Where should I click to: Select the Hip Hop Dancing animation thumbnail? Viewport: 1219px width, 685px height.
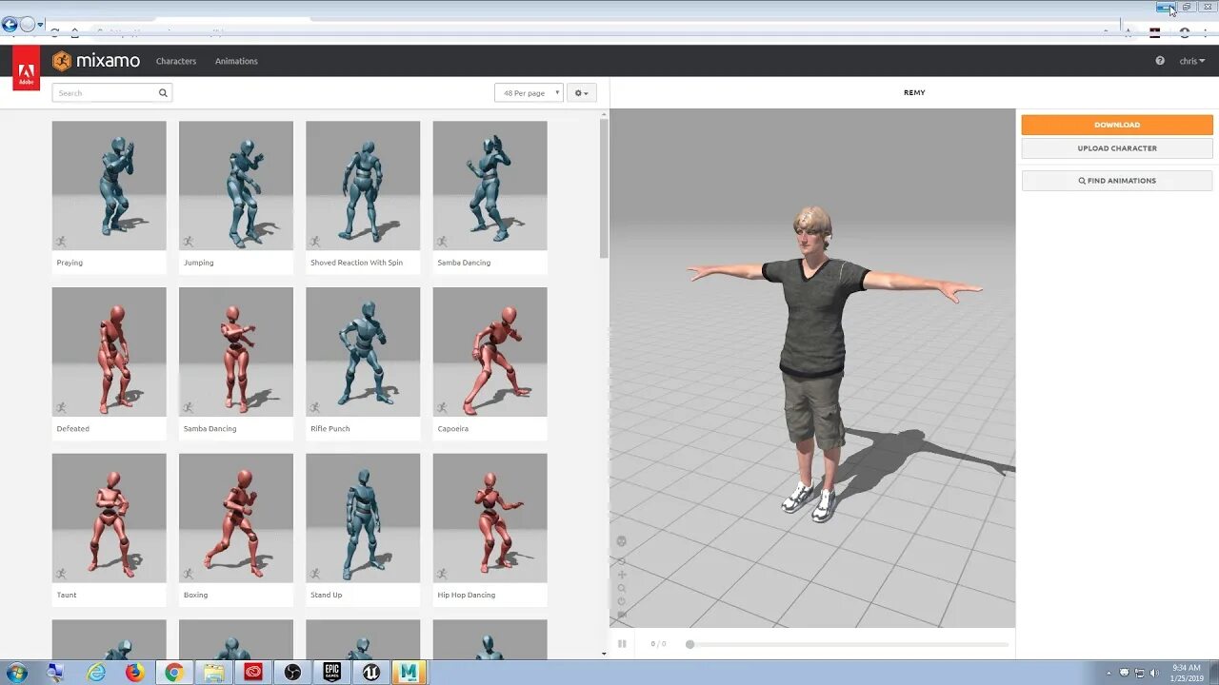click(x=490, y=518)
